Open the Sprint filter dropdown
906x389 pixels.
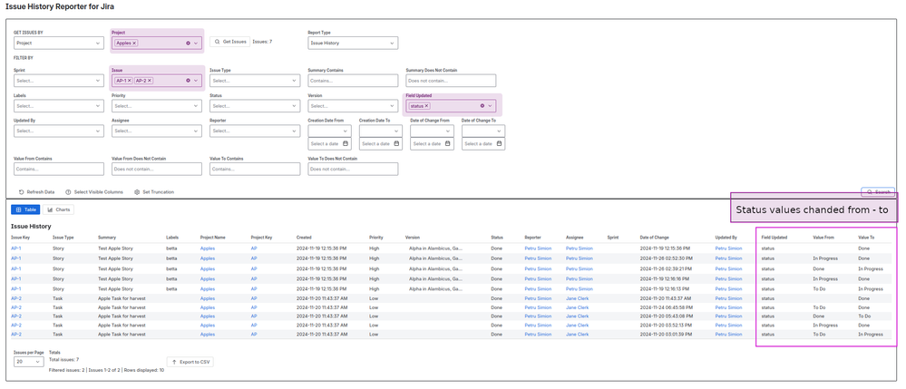[58, 81]
